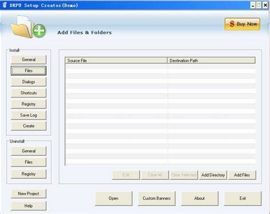Open Custom Banners

point(157,199)
